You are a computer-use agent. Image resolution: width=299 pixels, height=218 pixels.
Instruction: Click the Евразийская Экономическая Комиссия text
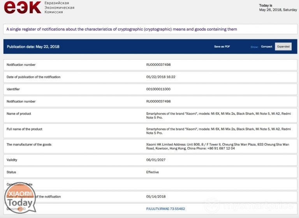(x=59, y=7)
